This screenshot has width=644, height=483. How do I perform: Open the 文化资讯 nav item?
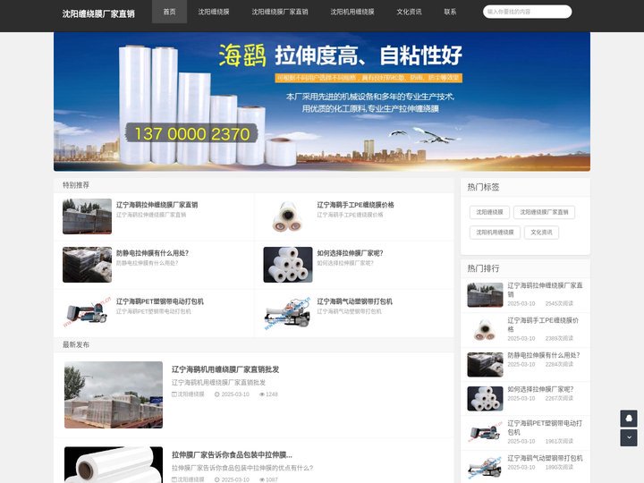[x=409, y=12]
